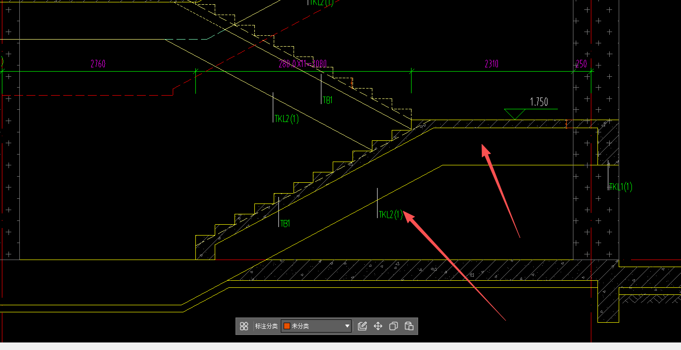This screenshot has height=350, width=681.
Task: Select the TKL1(1) beam label
Action: tap(621, 187)
